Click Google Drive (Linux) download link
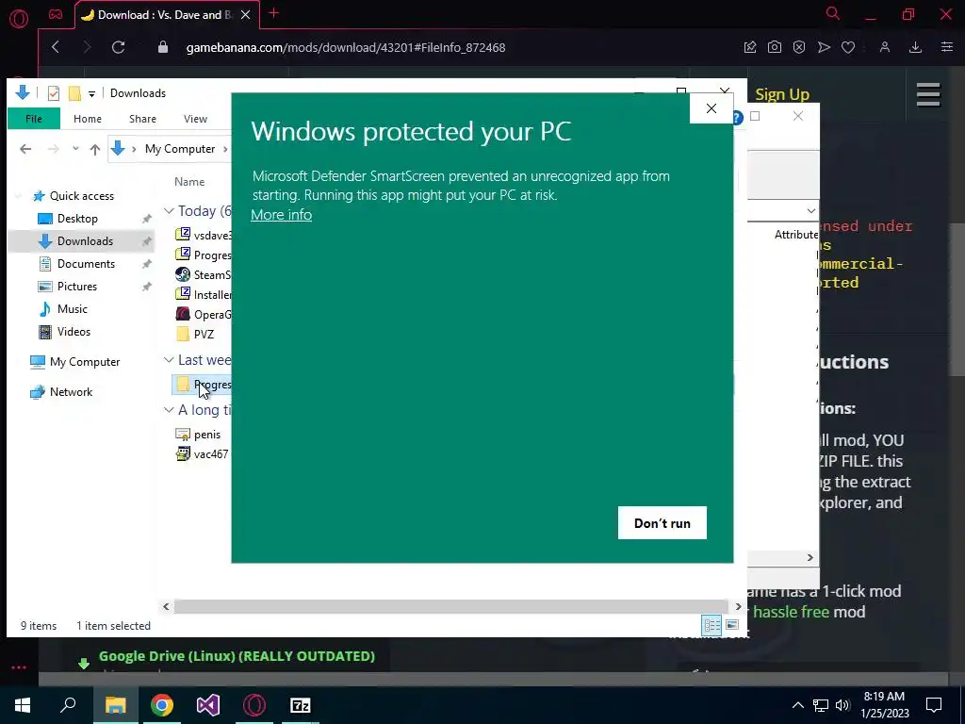The image size is (965, 724). 237,656
